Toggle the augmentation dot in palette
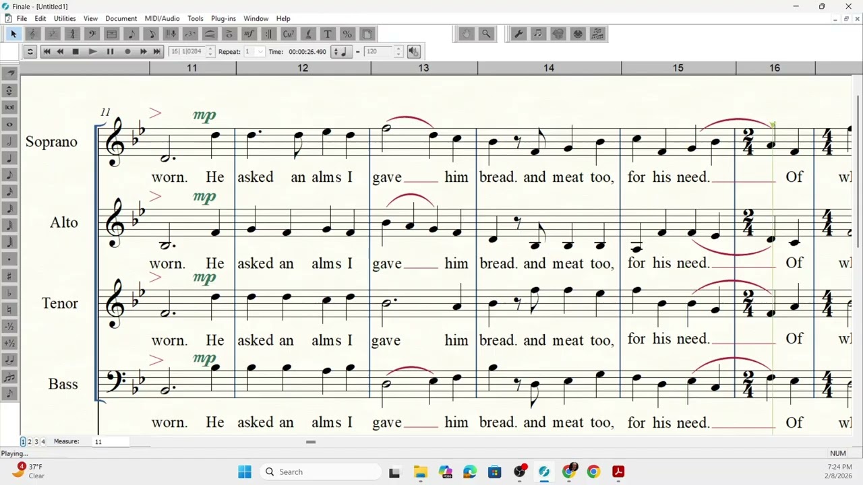The width and height of the screenshot is (863, 485). tap(9, 259)
